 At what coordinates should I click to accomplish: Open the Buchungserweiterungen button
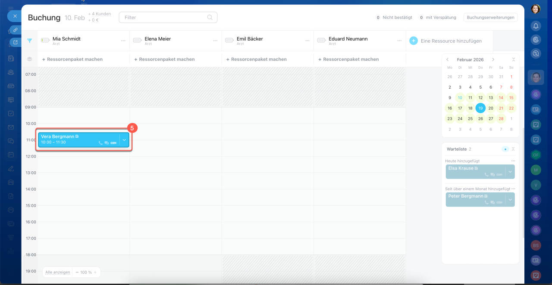(491, 17)
